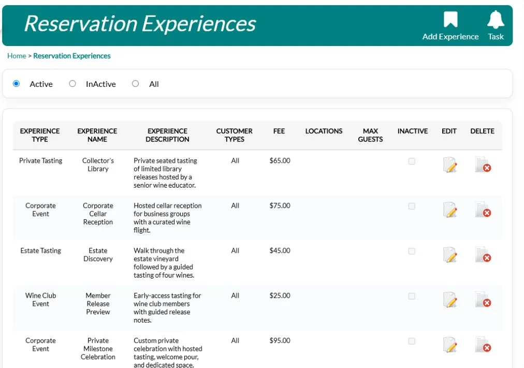524x368 pixels.
Task: Click the $95.00 fee cell
Action: [x=280, y=341]
